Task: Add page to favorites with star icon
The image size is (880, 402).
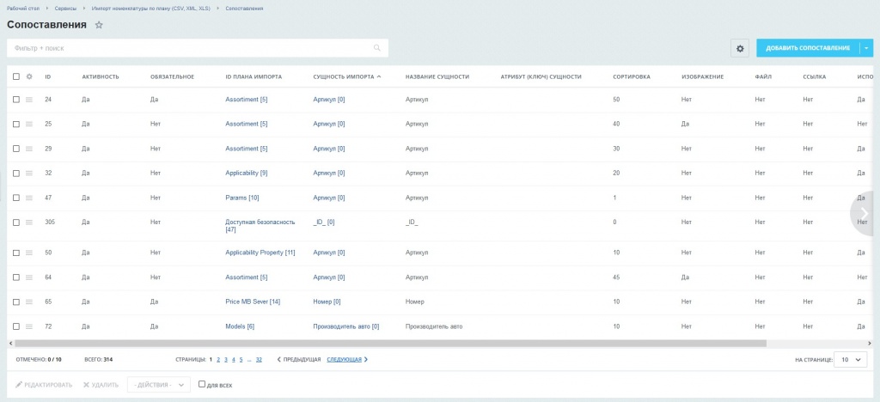Action: (99, 25)
